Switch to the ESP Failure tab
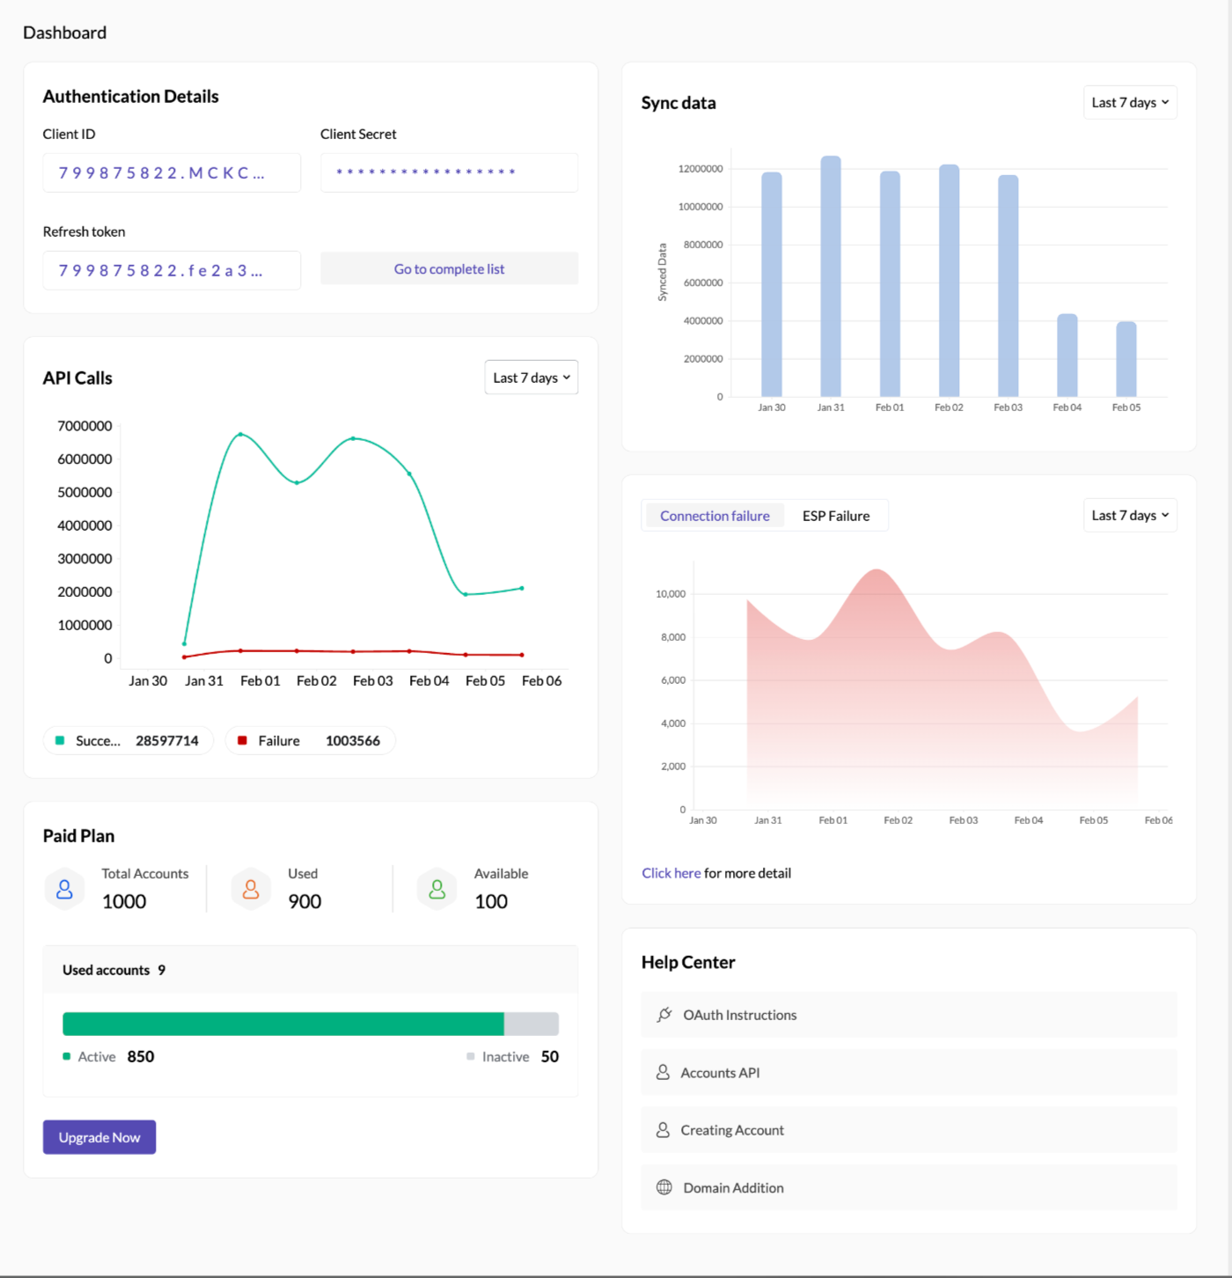1232x1278 pixels. tap(835, 515)
